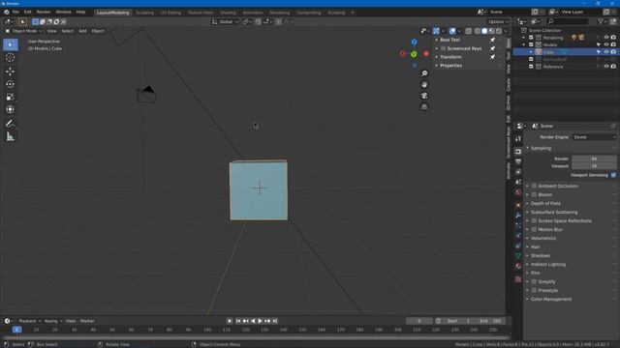Open the viewport Add menu
The image size is (620, 348).
point(82,31)
